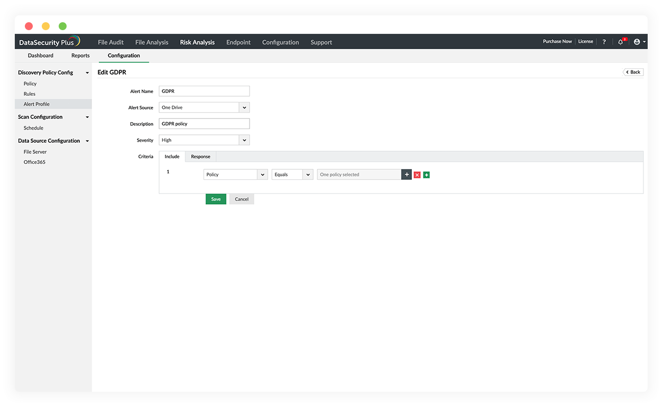
Task: Open the Alert Source dropdown
Action: point(204,107)
